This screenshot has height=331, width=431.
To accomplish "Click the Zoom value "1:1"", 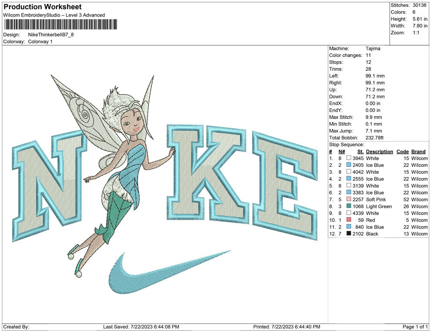I will 416,33.
